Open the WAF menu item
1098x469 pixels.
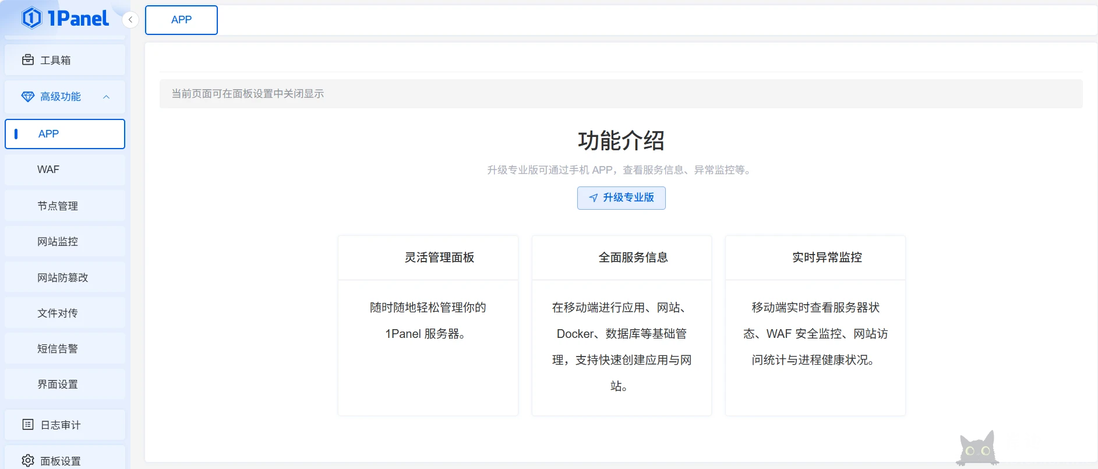tap(65, 170)
